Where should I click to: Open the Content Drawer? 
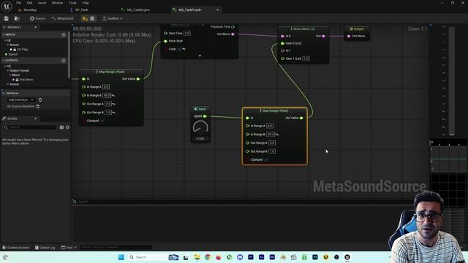tap(16, 248)
